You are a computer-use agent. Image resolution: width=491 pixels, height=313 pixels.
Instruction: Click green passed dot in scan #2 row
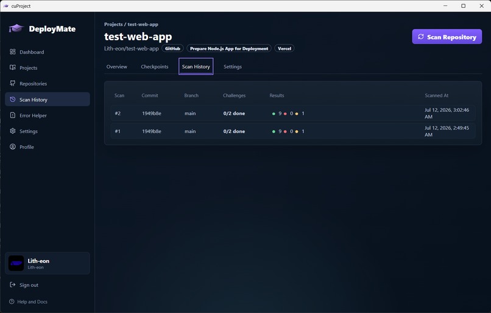pyautogui.click(x=274, y=114)
